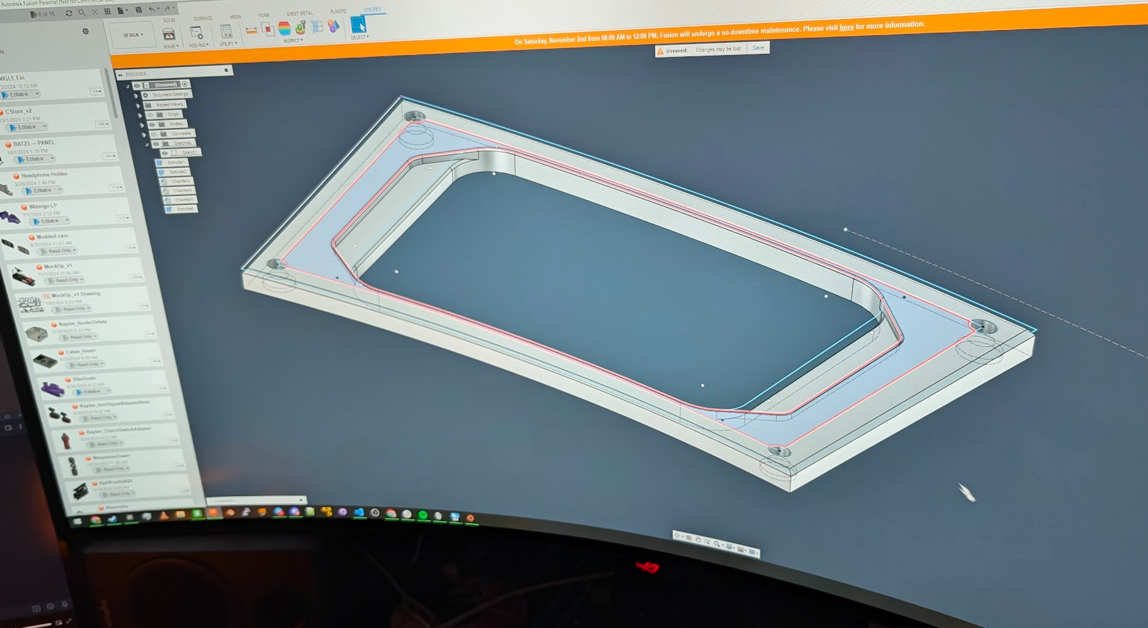This screenshot has width=1148, height=628.
Task: Click the 3D Print Make icon
Action: (169, 34)
